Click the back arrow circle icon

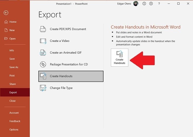pos(6,13)
